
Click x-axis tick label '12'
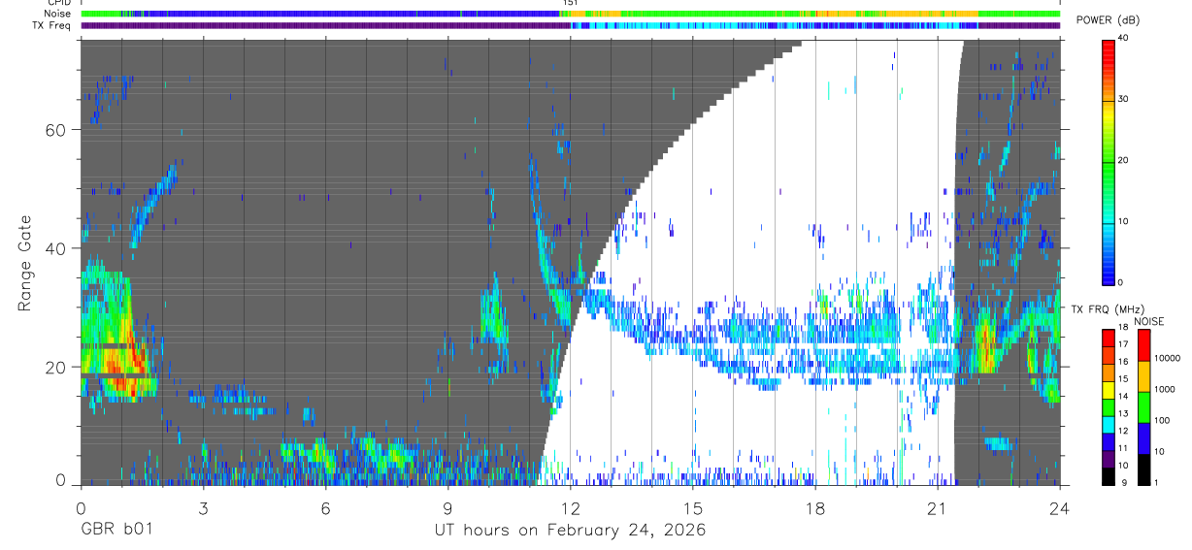[x=570, y=508]
